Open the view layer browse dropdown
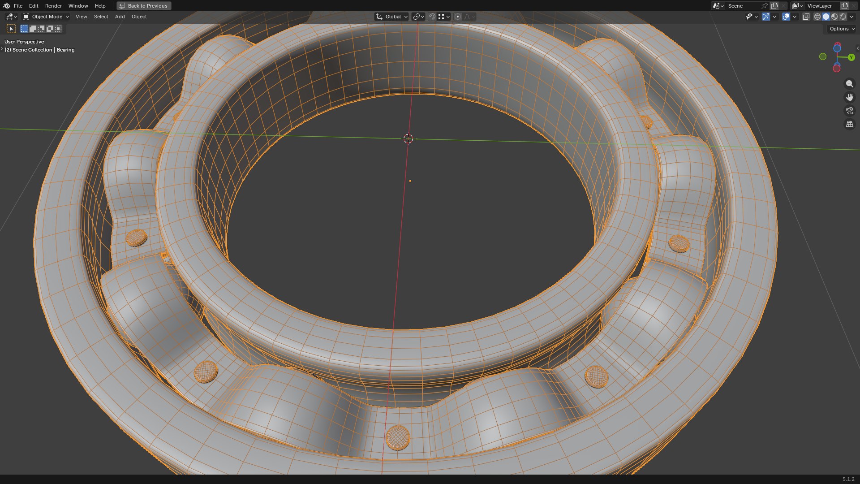860x484 pixels. point(798,6)
